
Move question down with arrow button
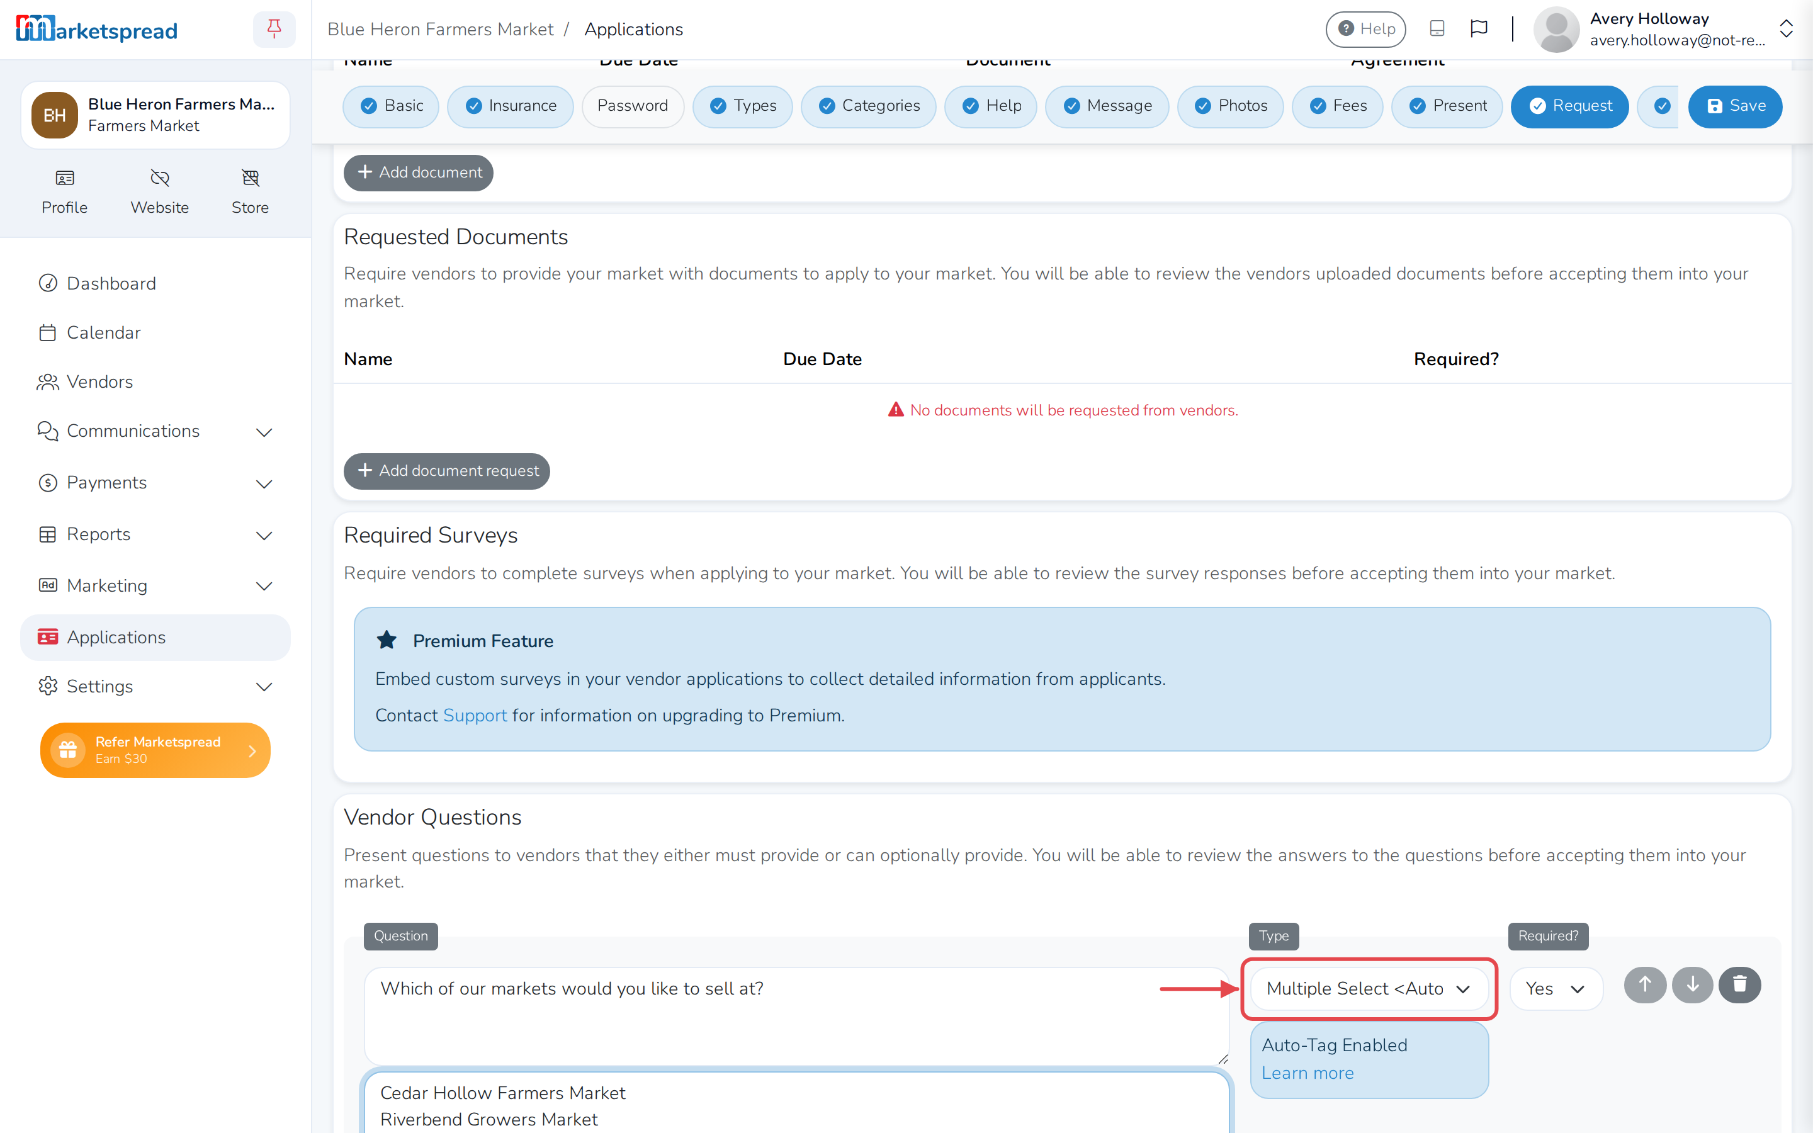coord(1692,984)
